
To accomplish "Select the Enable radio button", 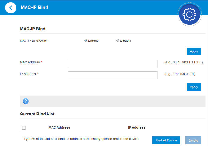I will tap(86, 41).
